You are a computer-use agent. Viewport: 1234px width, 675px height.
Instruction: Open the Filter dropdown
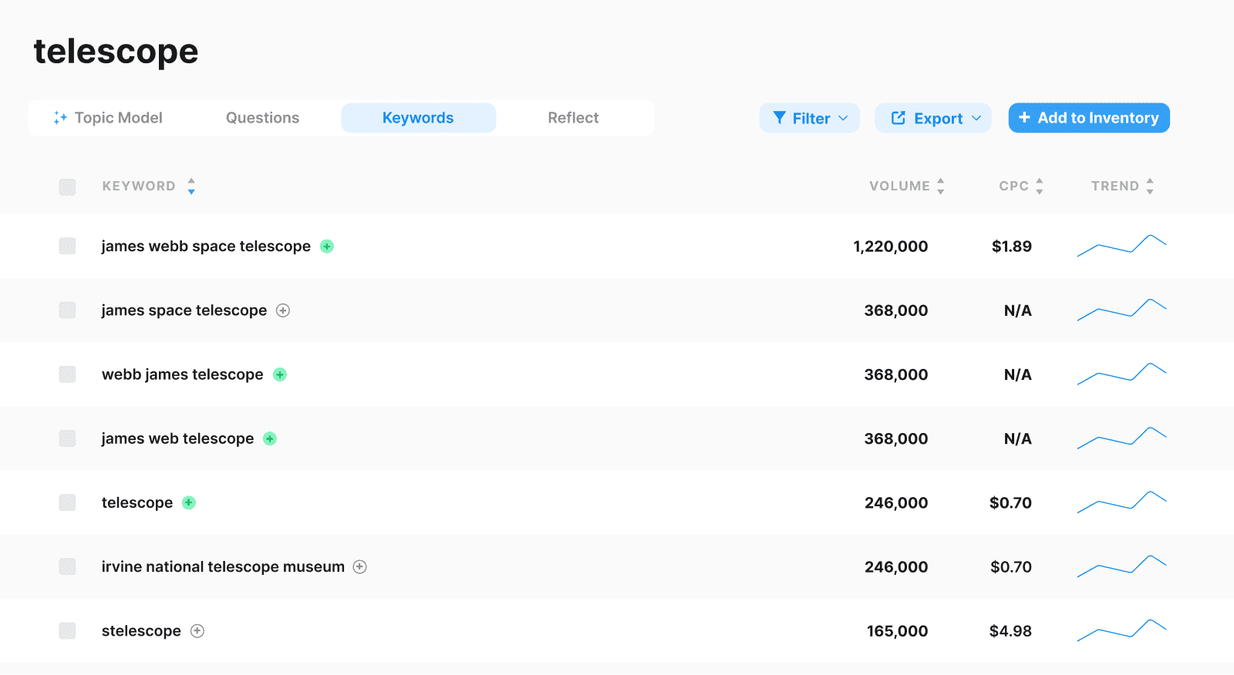(x=809, y=118)
